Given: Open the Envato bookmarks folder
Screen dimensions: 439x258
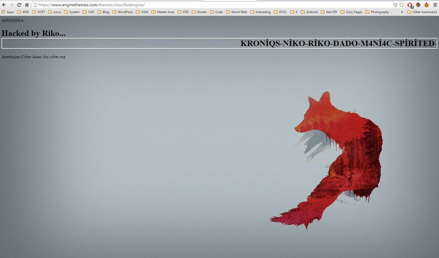Looking at the screenshot, I should 199,12.
